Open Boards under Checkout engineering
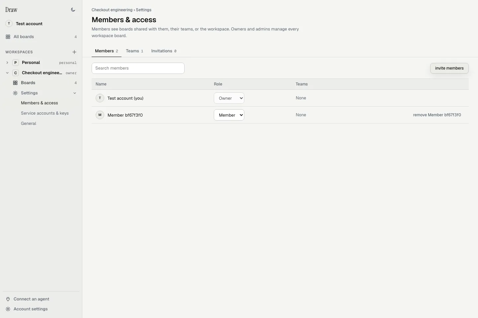The height and width of the screenshot is (318, 478). (x=28, y=83)
